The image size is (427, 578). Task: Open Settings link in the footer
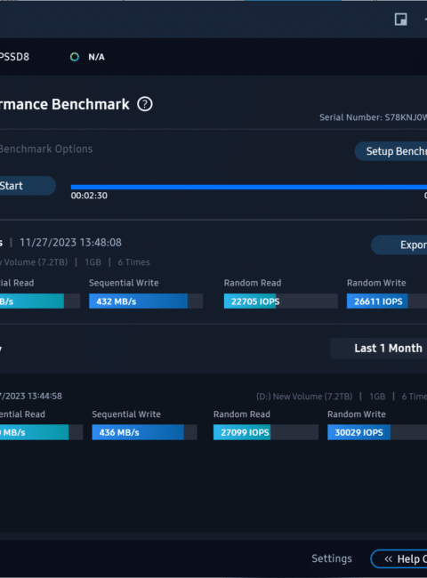(332, 558)
